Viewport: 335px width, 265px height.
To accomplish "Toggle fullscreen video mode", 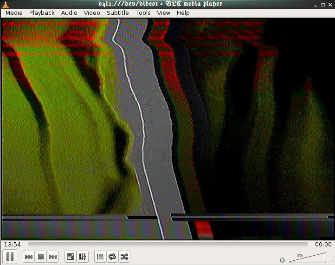I will tap(70, 257).
